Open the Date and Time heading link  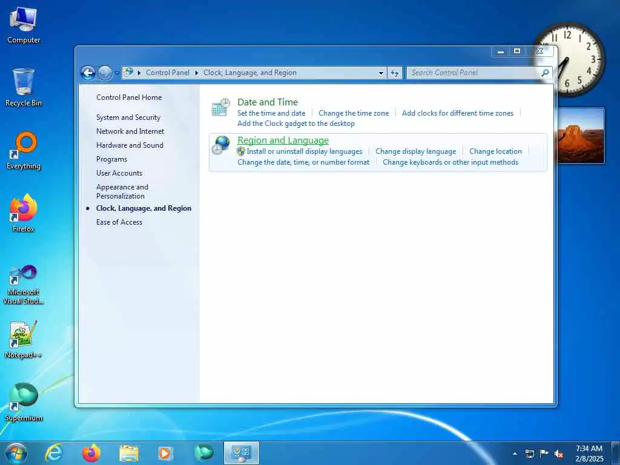pyautogui.click(x=267, y=102)
